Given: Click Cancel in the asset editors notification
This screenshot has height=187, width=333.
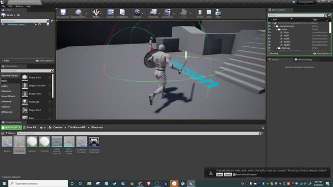Looking at the screenshot, I should [228, 175].
